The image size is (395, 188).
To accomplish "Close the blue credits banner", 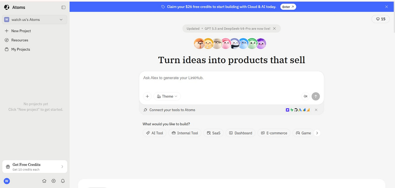I will tap(387, 7).
